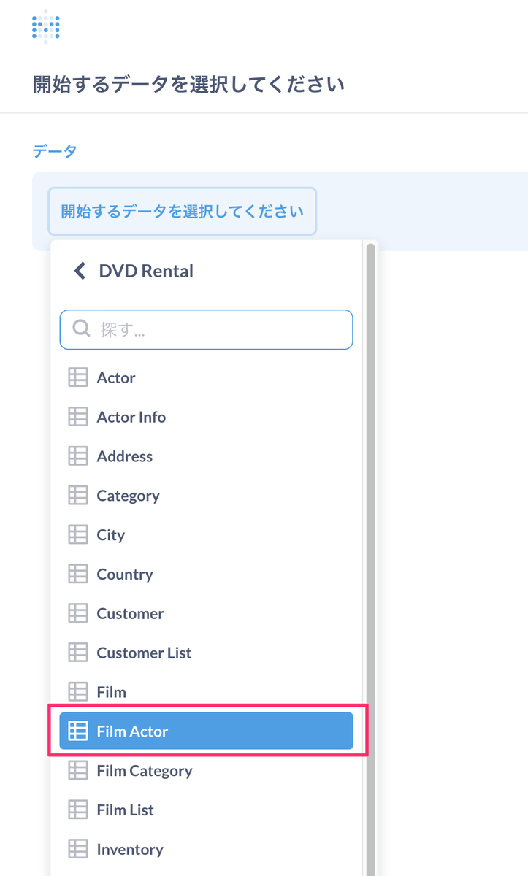Click the City table icon
Viewport: 528px width, 876px height.
pos(77,535)
